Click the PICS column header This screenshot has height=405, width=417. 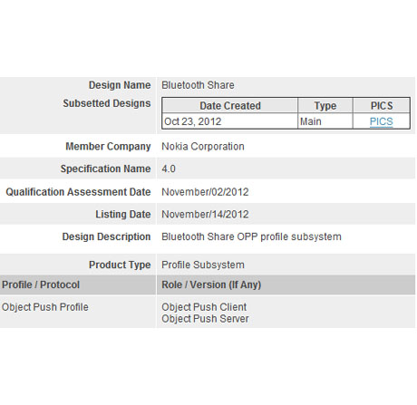[382, 106]
